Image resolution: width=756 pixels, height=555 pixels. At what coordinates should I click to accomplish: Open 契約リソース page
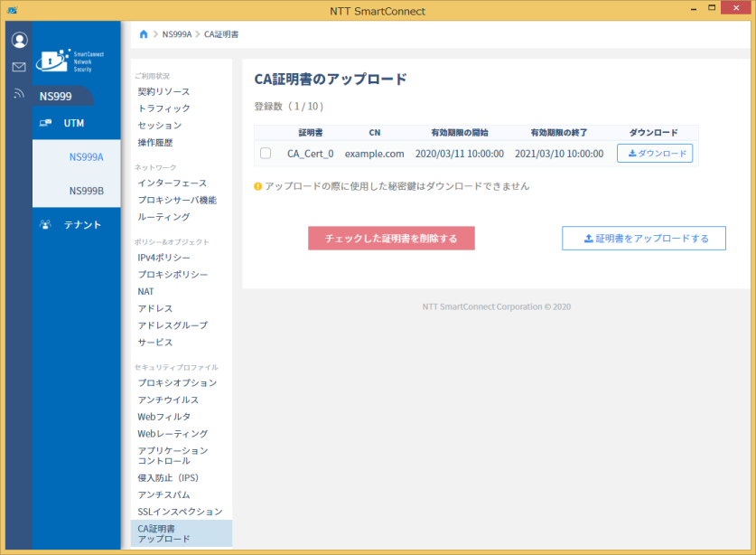[x=163, y=91]
